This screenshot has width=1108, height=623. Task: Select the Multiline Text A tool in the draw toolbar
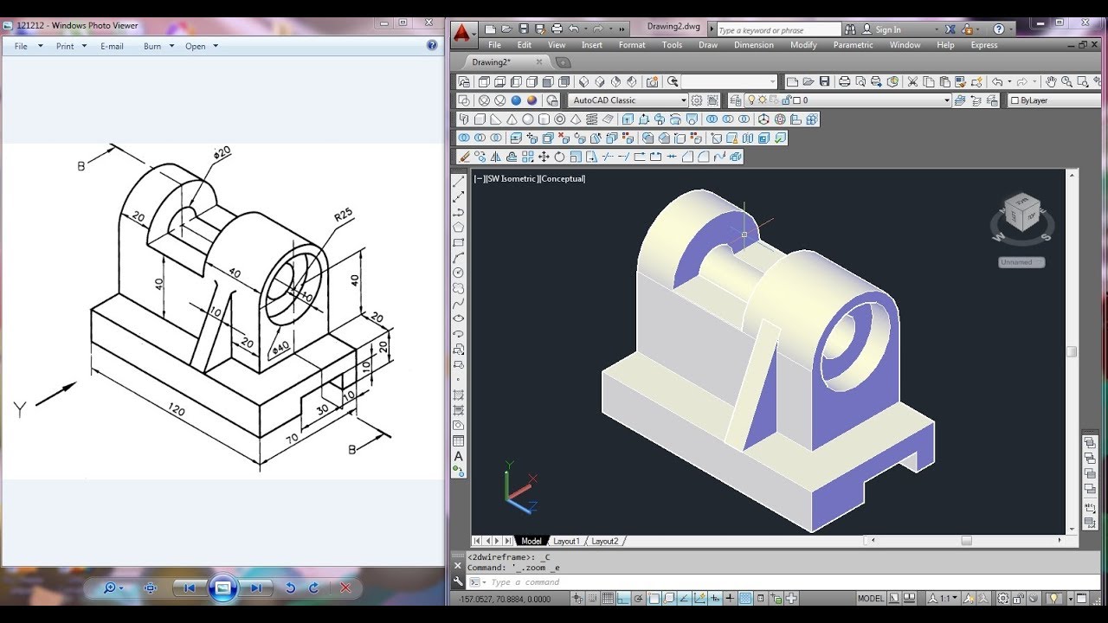pyautogui.click(x=459, y=456)
